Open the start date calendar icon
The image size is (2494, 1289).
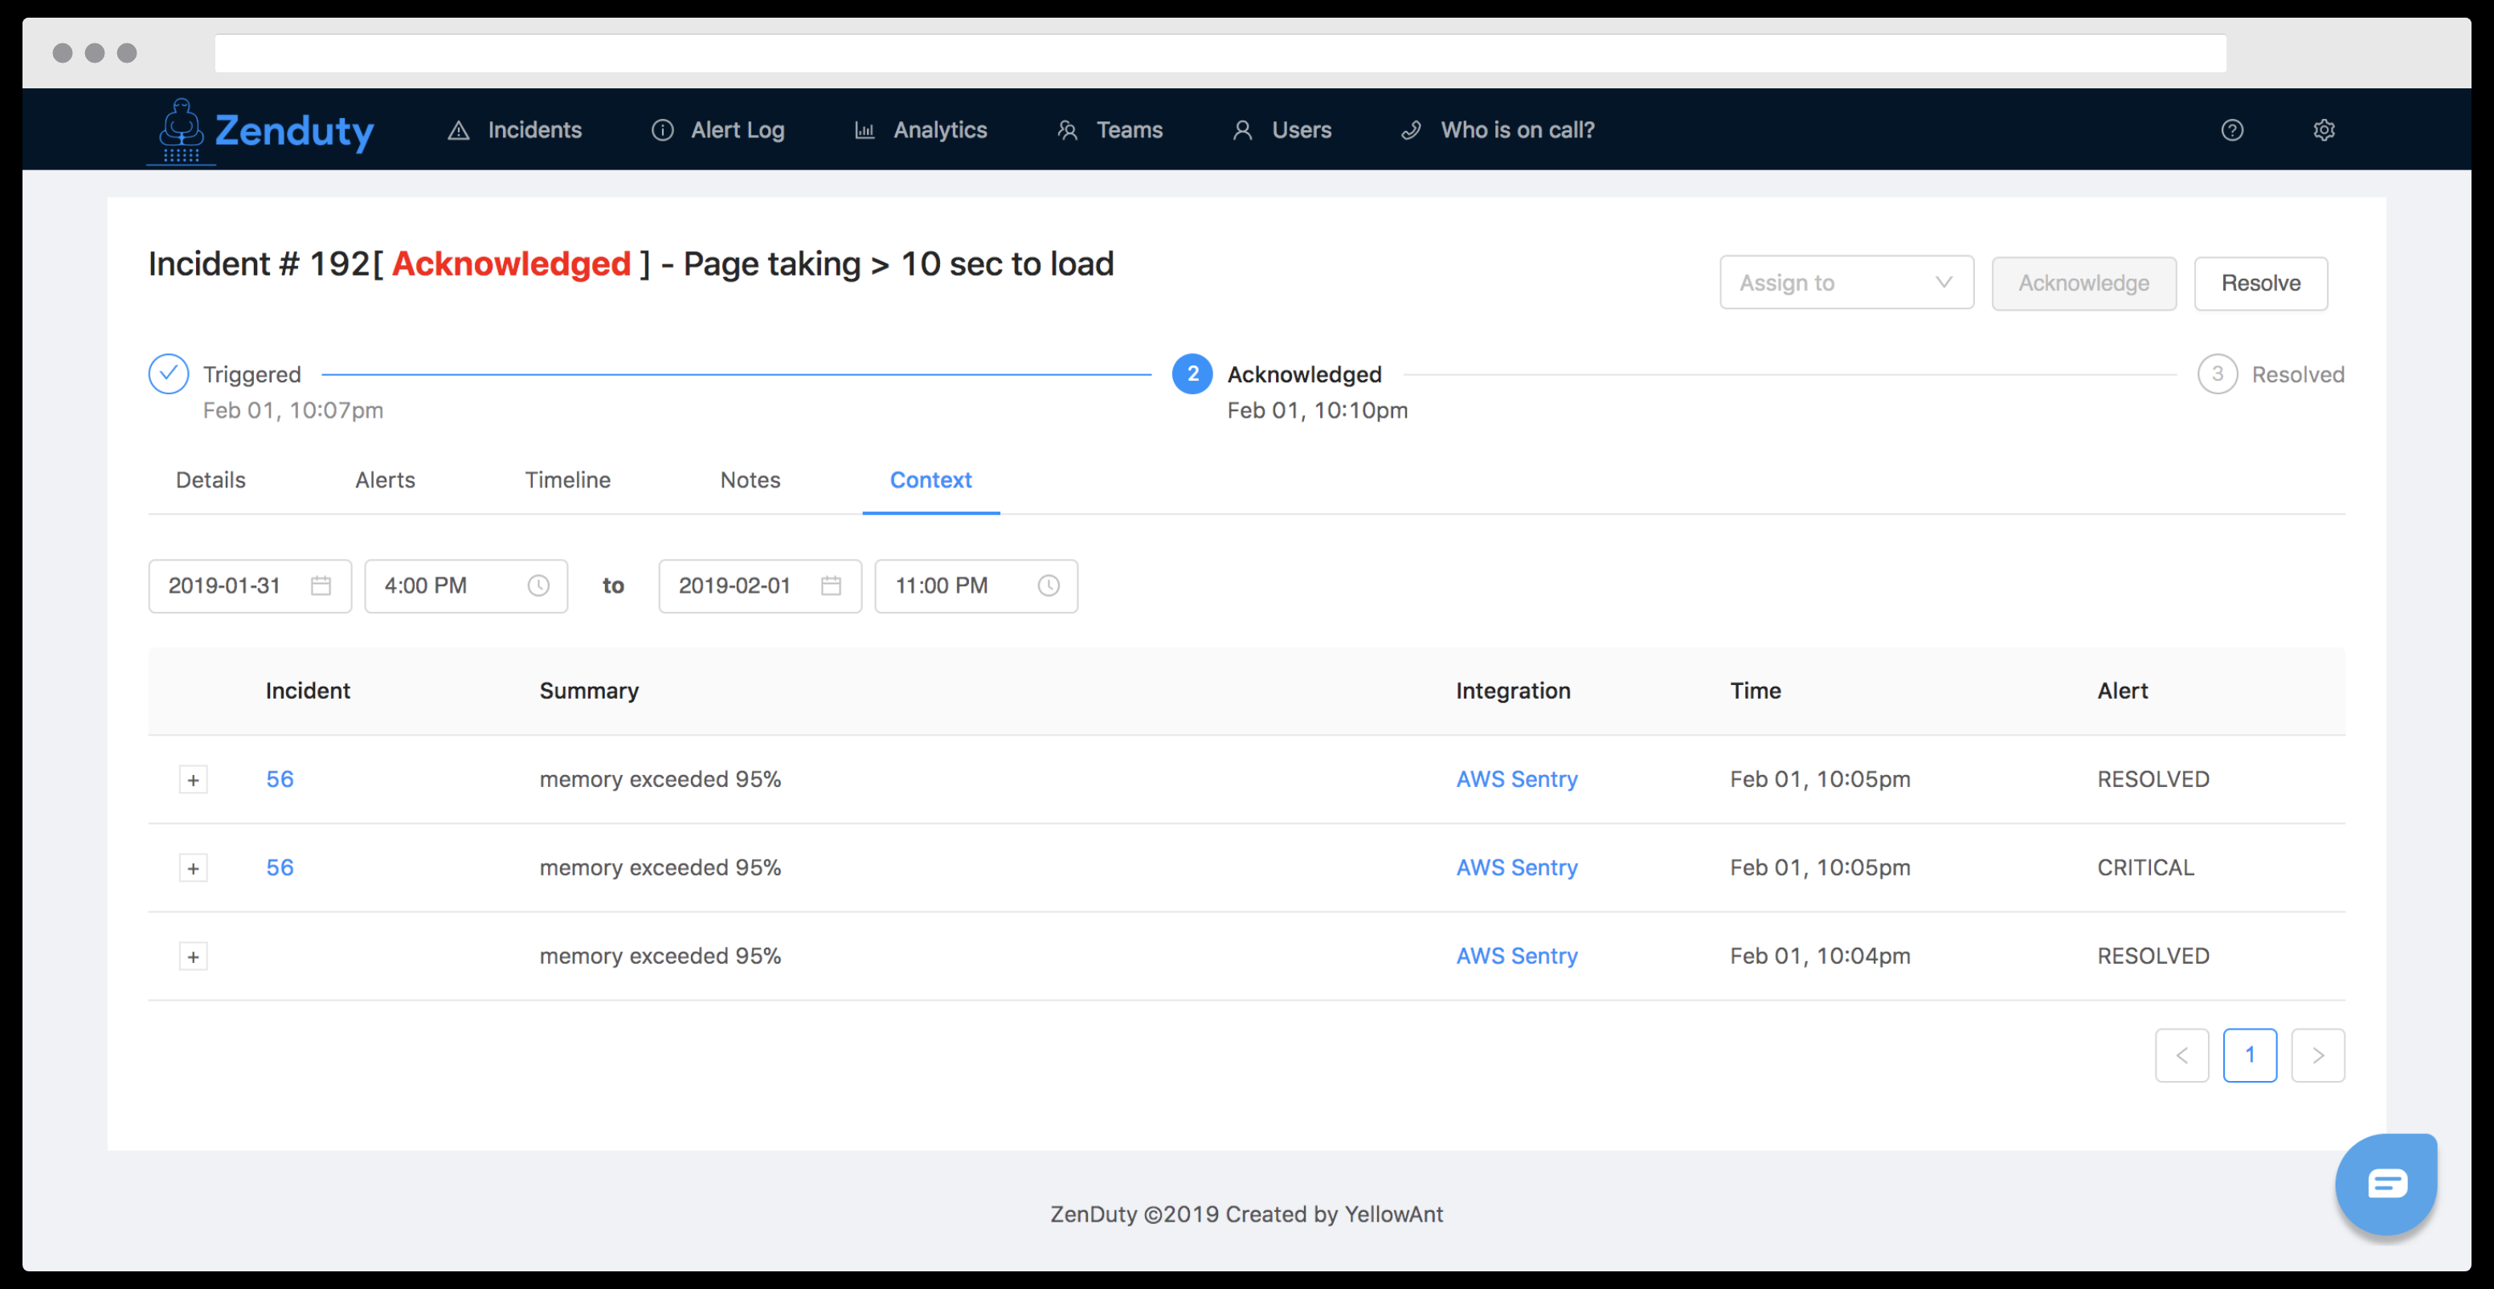click(321, 585)
